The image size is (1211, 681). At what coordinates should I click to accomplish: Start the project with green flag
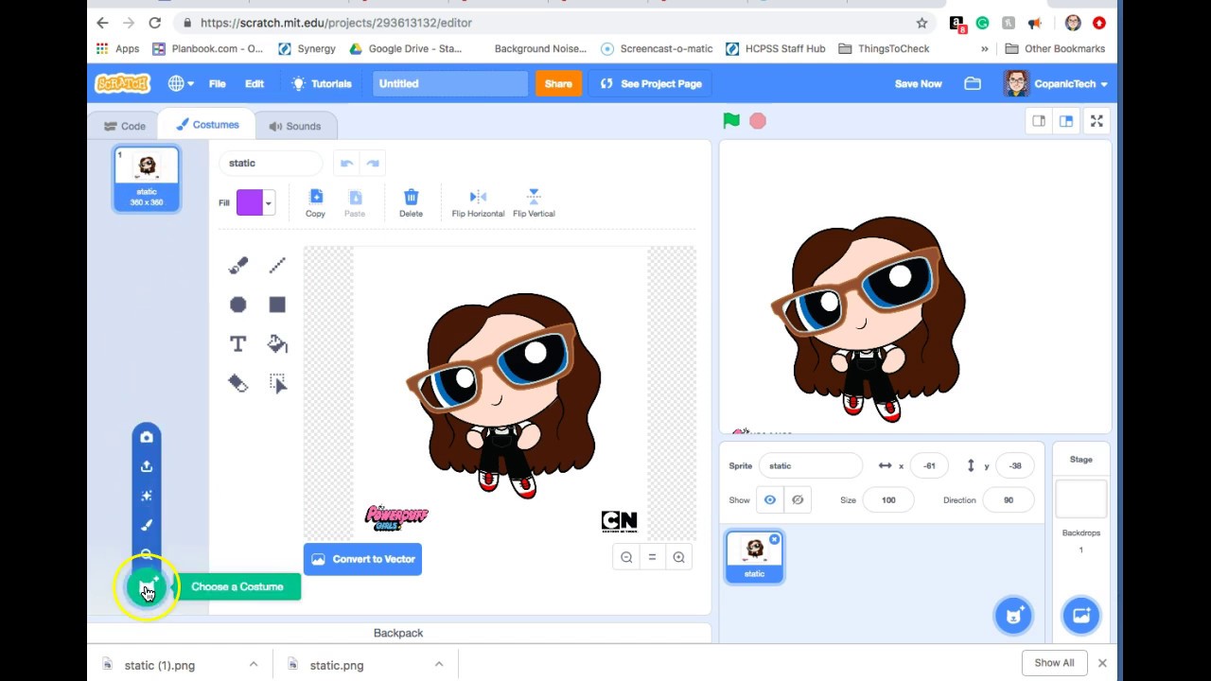(x=731, y=121)
